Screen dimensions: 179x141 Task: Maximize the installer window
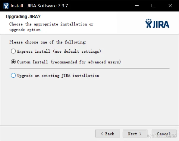click(x=153, y=6)
